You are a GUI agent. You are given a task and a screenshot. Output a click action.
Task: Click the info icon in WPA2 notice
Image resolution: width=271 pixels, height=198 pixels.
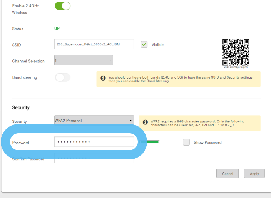click(145, 122)
